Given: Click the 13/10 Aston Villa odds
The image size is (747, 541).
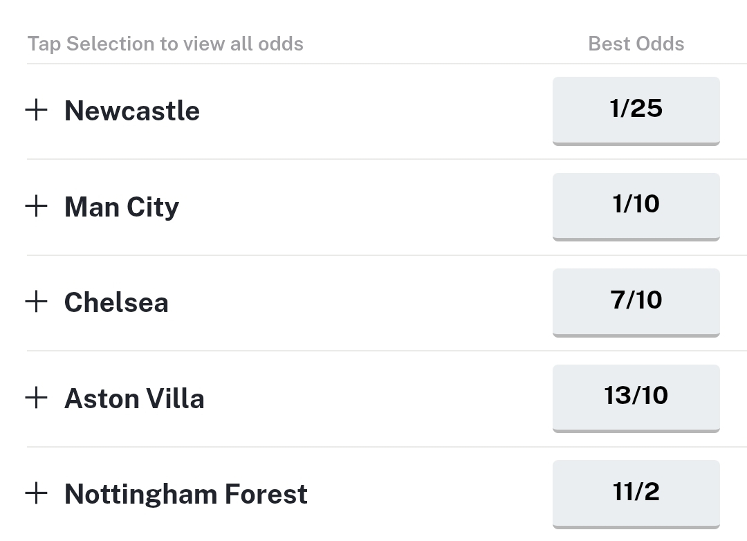Looking at the screenshot, I should 636,398.
